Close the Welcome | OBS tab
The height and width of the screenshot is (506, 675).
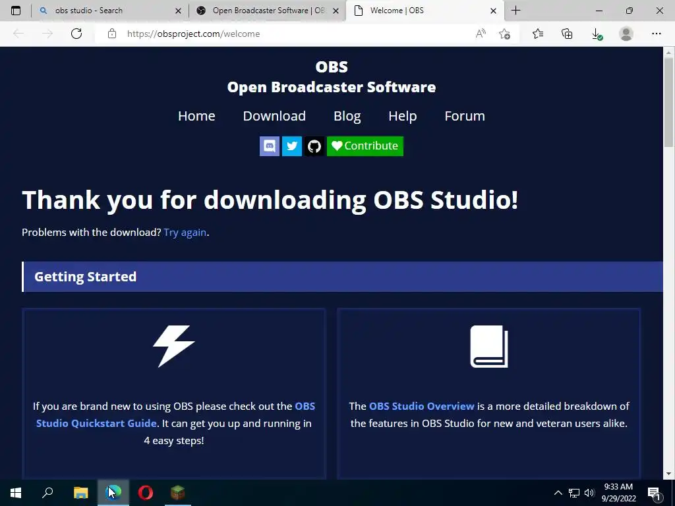[x=493, y=11]
